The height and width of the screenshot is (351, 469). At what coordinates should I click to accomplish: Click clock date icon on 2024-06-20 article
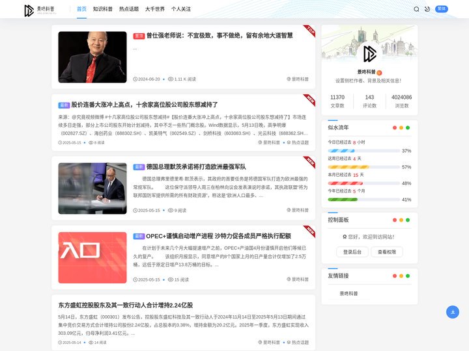coord(135,79)
